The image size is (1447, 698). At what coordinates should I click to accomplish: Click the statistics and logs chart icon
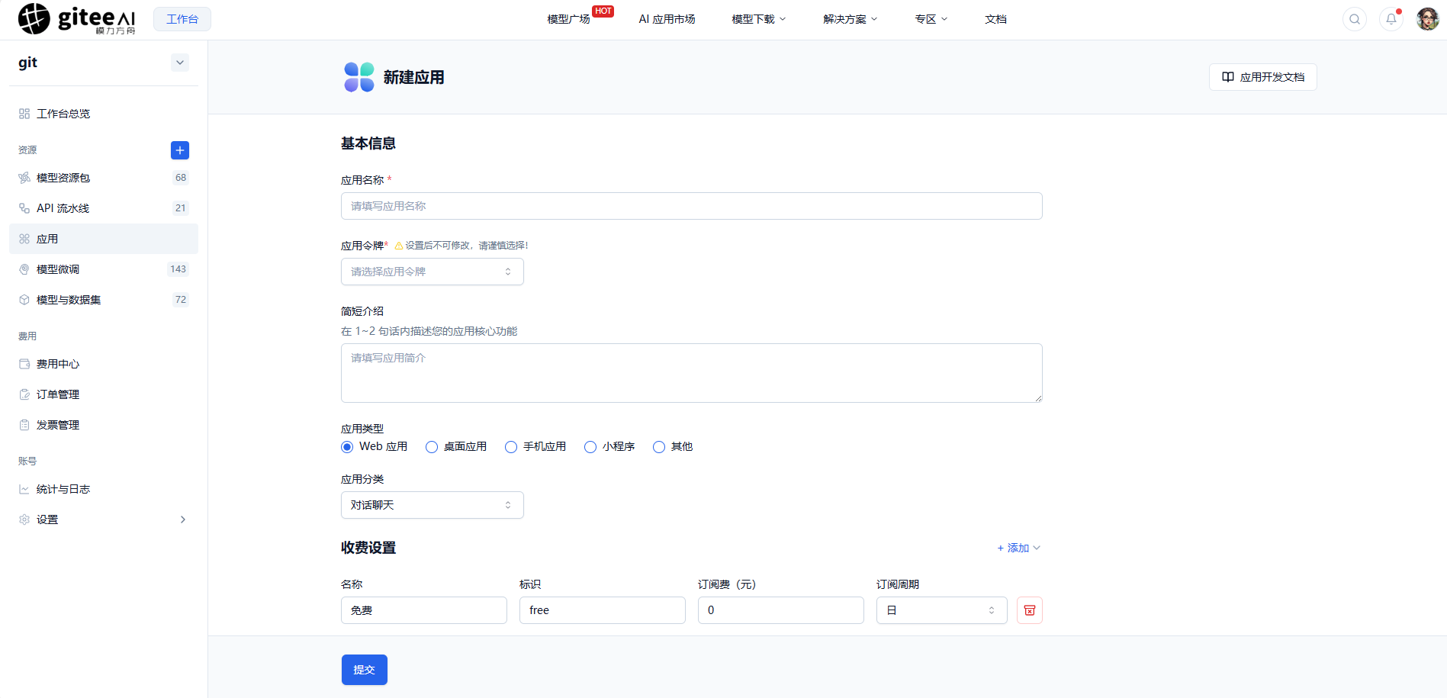[24, 489]
